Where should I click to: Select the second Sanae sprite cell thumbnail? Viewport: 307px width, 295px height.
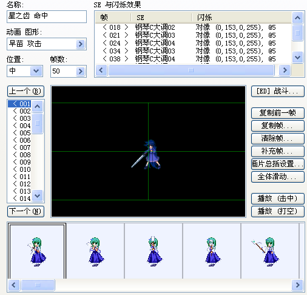click(95, 251)
